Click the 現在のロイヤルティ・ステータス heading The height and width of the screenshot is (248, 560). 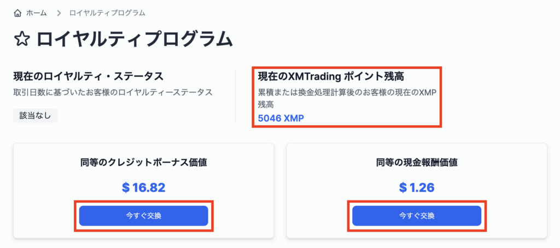pyautogui.click(x=88, y=76)
